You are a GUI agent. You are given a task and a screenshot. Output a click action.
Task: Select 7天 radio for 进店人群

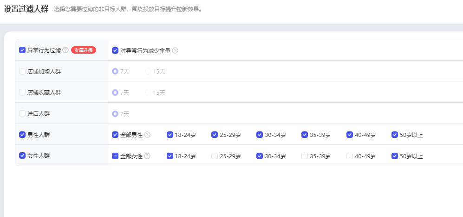pos(115,114)
